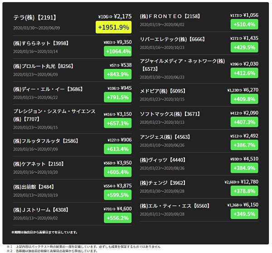Click price ¥396⇒¥2,030 text
Screen dimensions: 272x253
coord(244,64)
